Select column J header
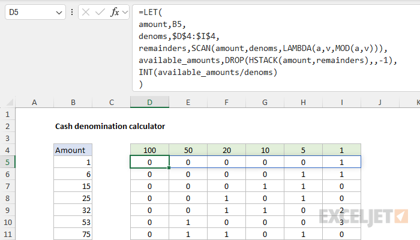420x240 pixels. [x=380, y=103]
